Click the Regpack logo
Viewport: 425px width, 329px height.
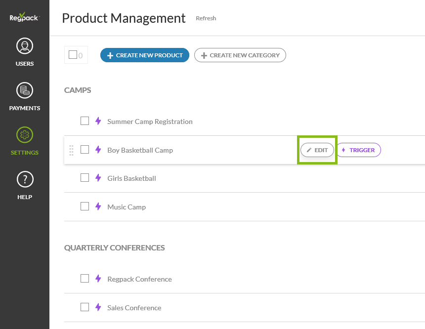24,17
